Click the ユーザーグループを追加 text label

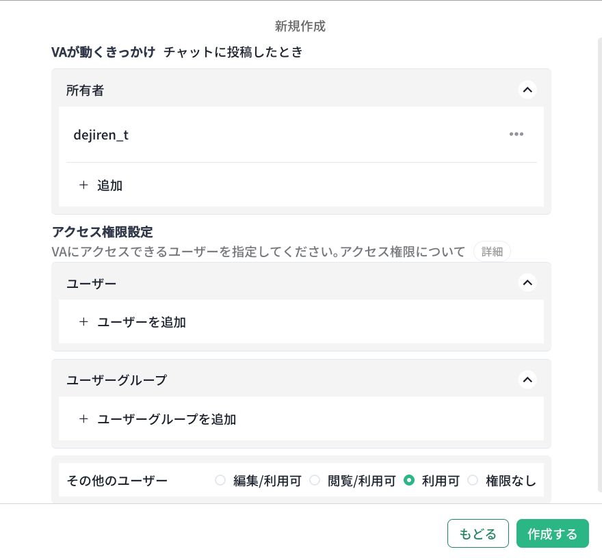click(167, 418)
